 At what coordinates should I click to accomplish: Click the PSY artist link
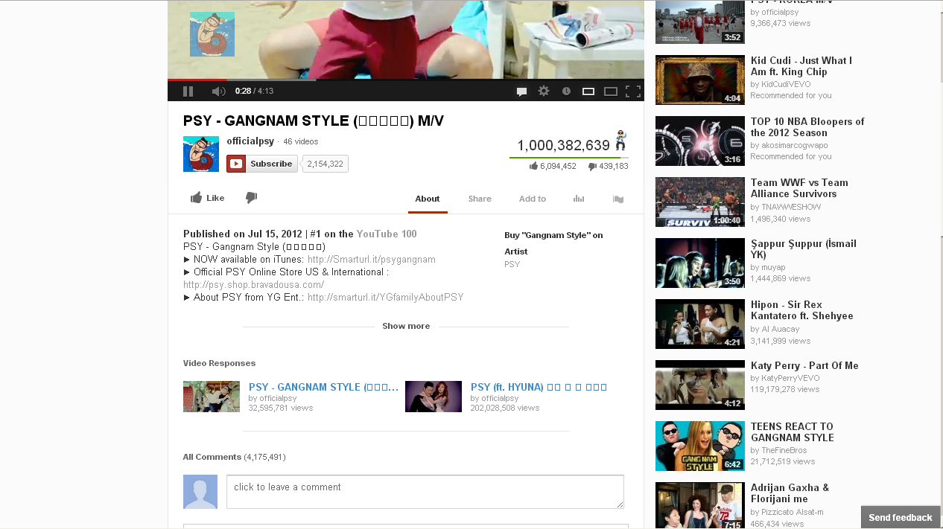pos(512,264)
